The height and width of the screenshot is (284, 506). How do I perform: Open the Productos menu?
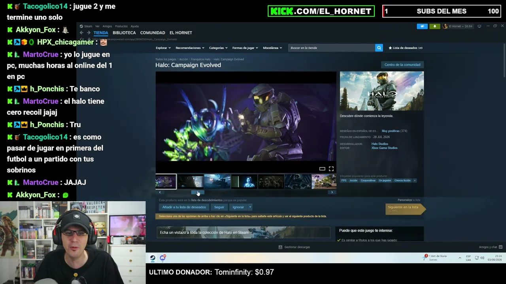[121, 26]
